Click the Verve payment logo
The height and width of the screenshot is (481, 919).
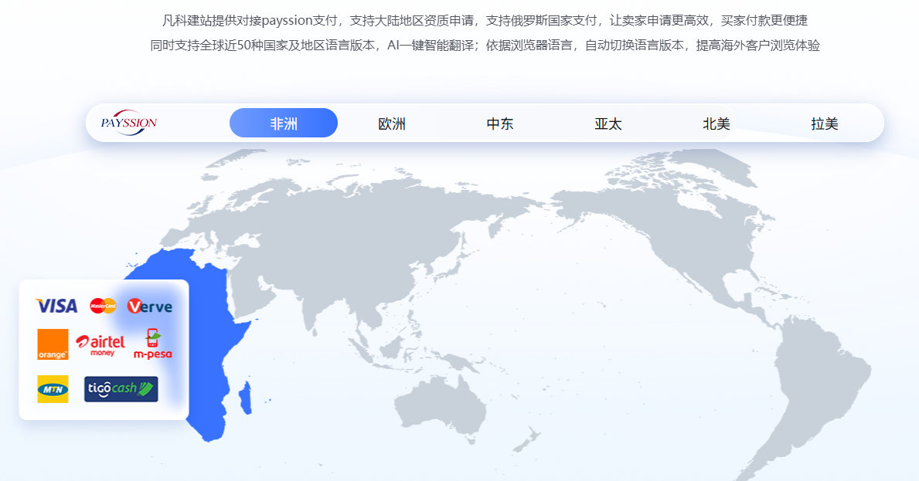150,306
